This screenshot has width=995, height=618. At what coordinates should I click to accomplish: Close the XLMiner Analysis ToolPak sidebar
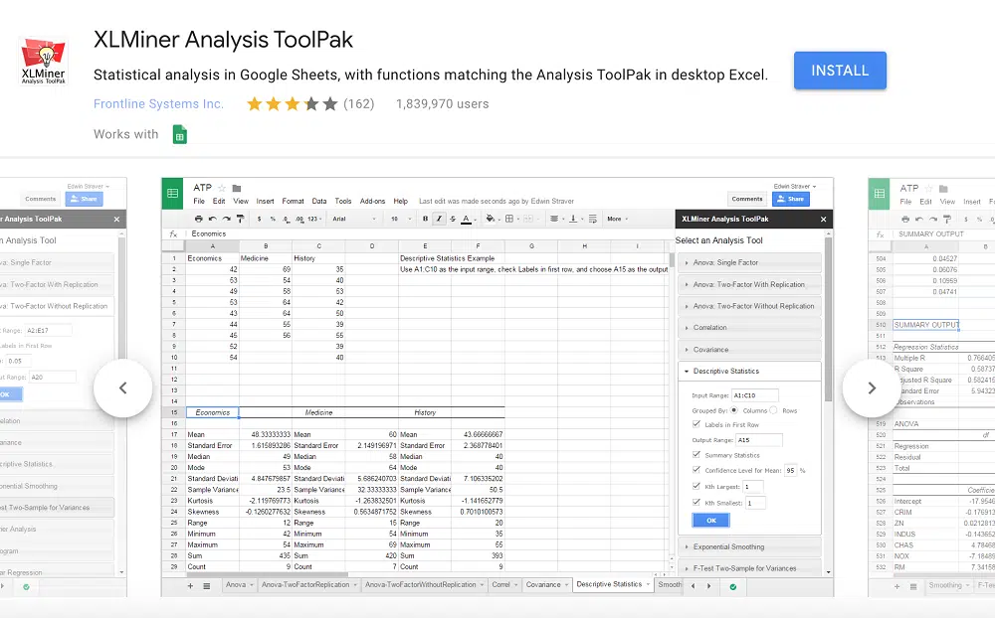point(824,220)
